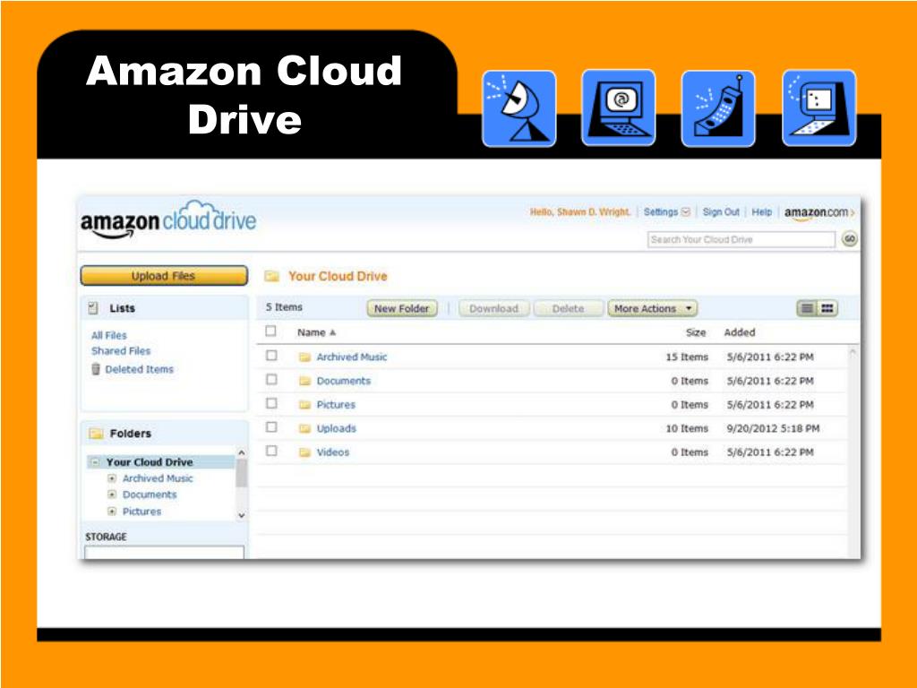Open the Pictures folder link
Screen dimensions: 917x688
pos(337,405)
